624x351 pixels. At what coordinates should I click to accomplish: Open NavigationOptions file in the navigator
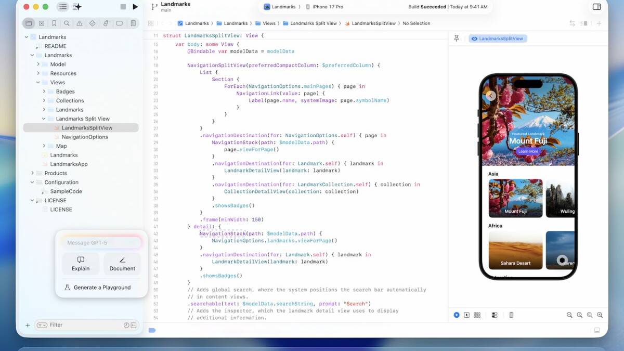click(x=84, y=137)
